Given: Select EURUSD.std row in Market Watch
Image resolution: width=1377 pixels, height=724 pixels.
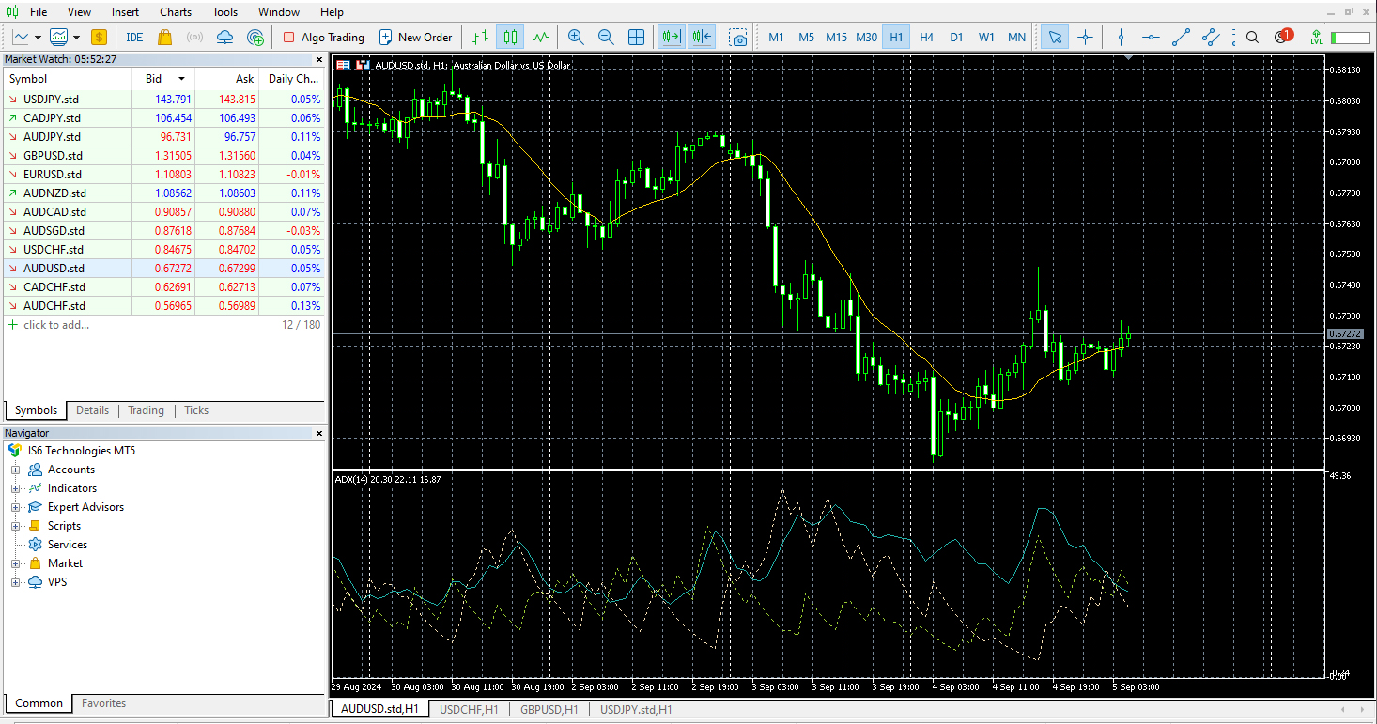Looking at the screenshot, I should click(164, 175).
